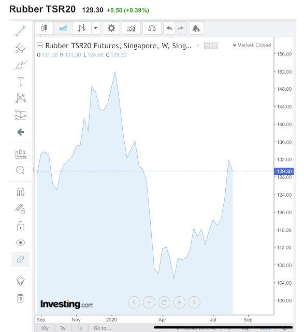
Task: Click the Rubber TSR20 page title
Action: tap(42, 9)
